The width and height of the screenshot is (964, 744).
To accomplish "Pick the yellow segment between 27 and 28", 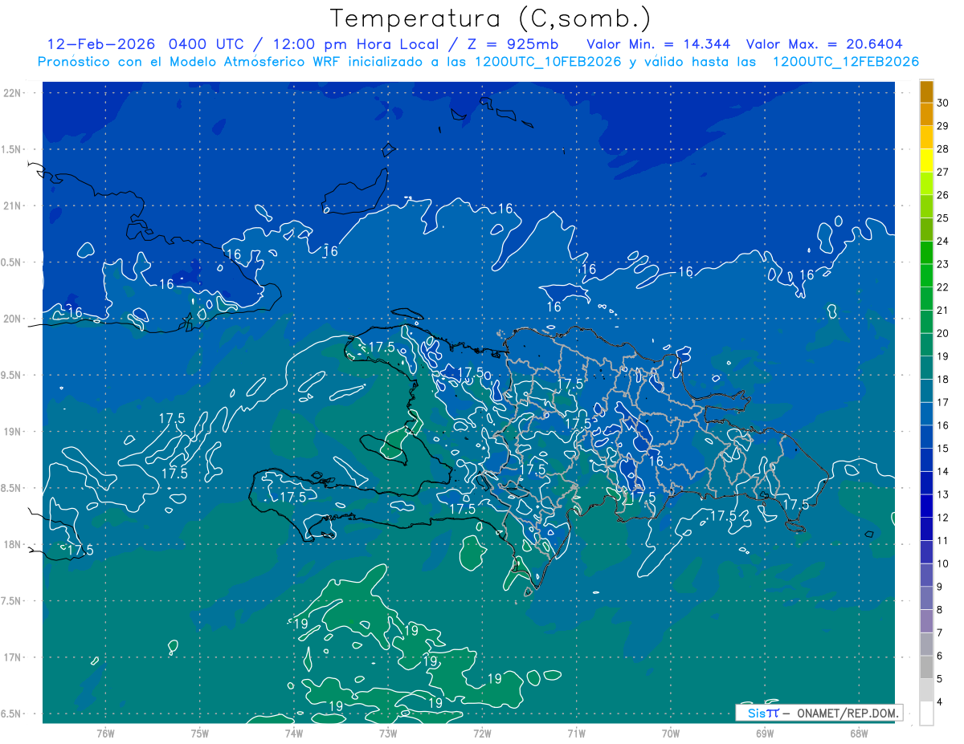I will [926, 161].
